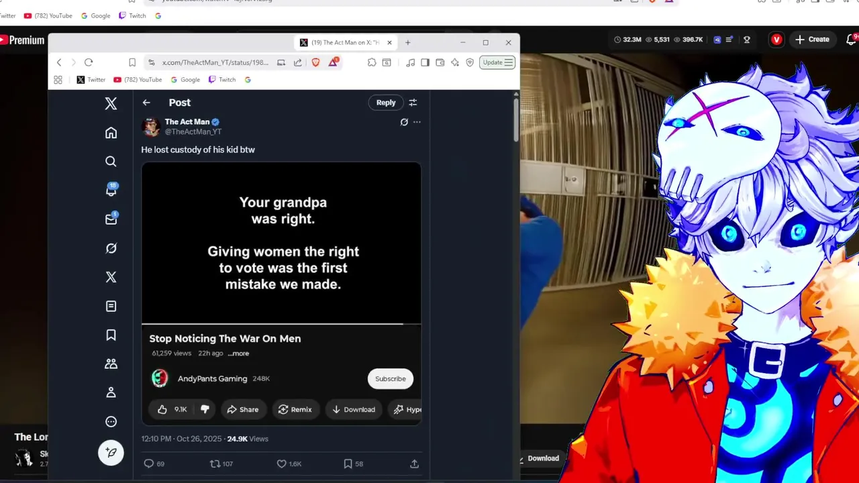Open Profile icon in X sidebar

(x=111, y=392)
